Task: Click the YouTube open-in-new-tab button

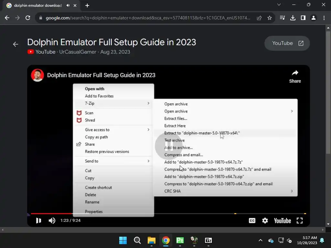Action: 287,43
